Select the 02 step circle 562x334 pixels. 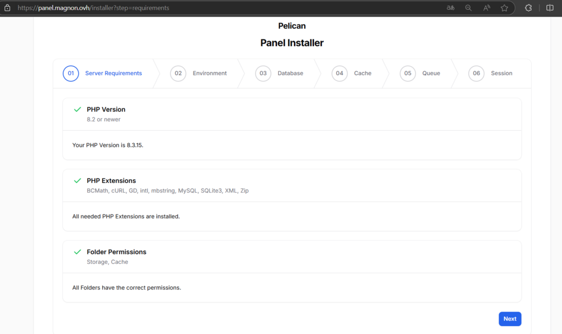(x=178, y=74)
